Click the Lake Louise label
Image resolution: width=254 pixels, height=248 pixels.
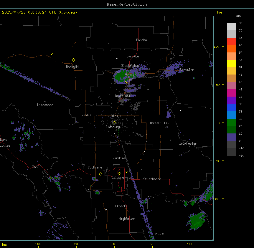5,143
